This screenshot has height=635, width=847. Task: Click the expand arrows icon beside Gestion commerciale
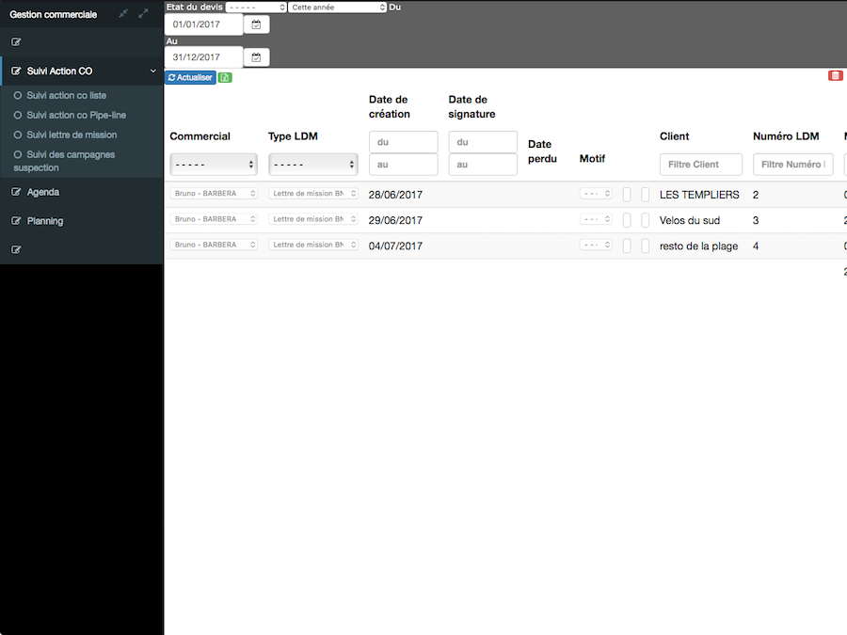[143, 13]
